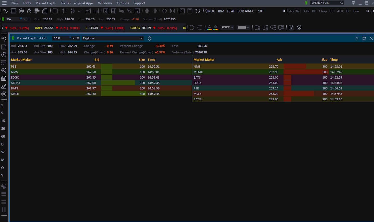Select the MEMX bid row 262.00
This screenshot has height=222, width=374.
click(101, 83)
